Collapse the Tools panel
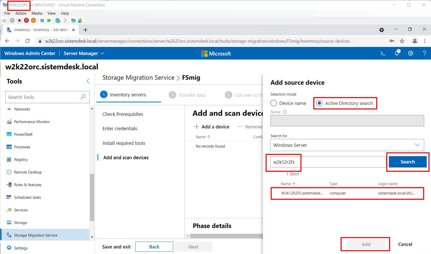The image size is (431, 254). point(88,81)
